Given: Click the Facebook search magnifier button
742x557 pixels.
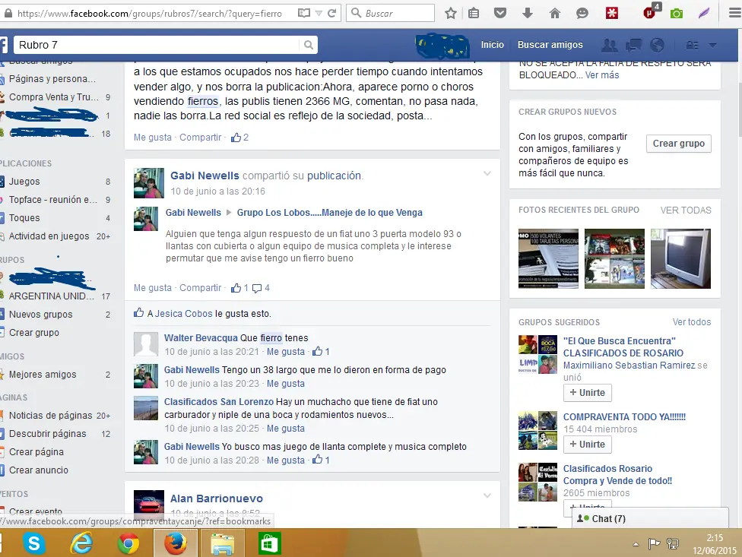Looking at the screenshot, I should click(309, 45).
